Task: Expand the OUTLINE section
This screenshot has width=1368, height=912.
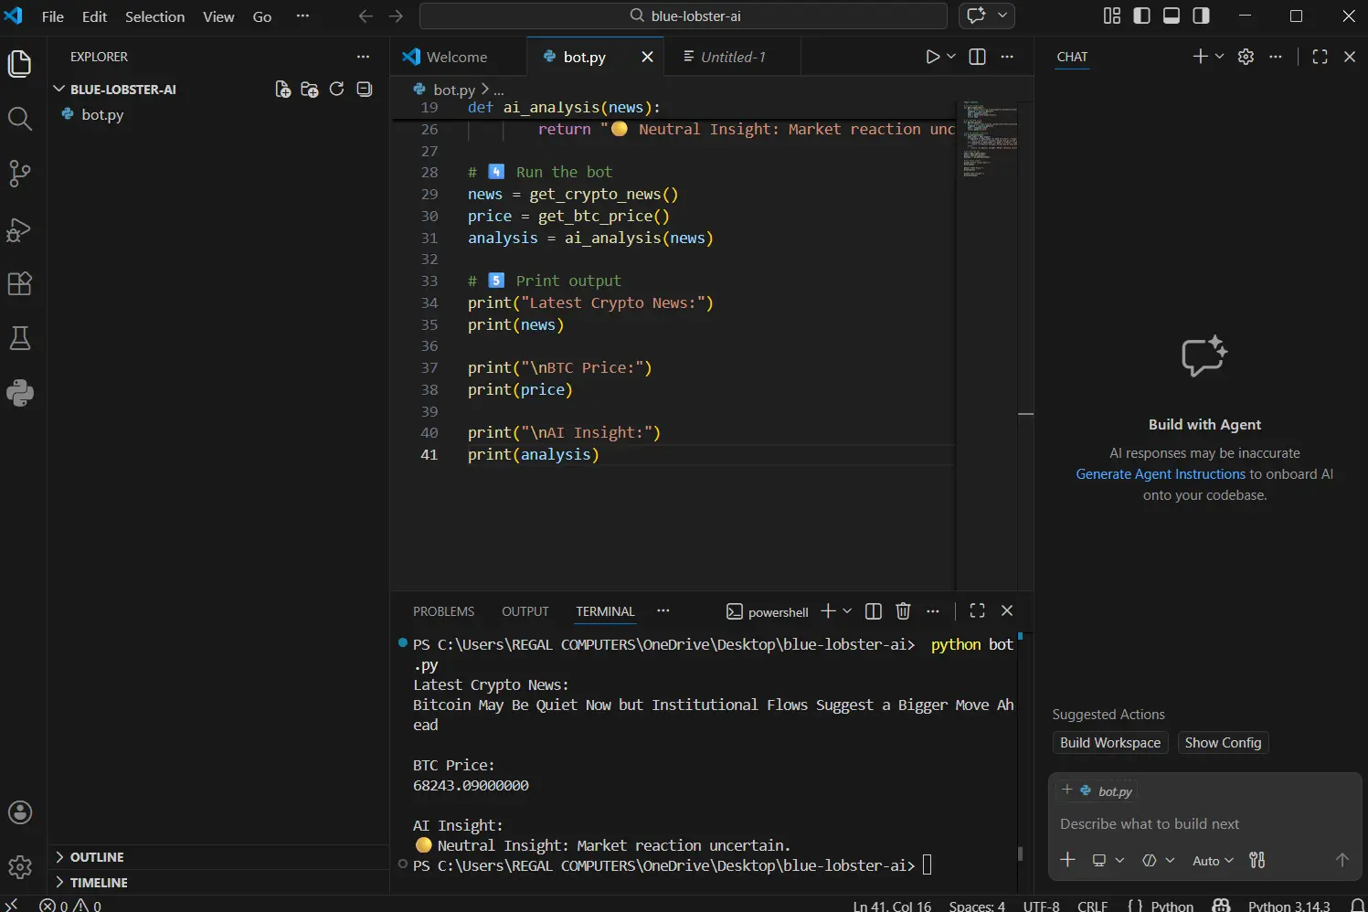Action: click(97, 857)
